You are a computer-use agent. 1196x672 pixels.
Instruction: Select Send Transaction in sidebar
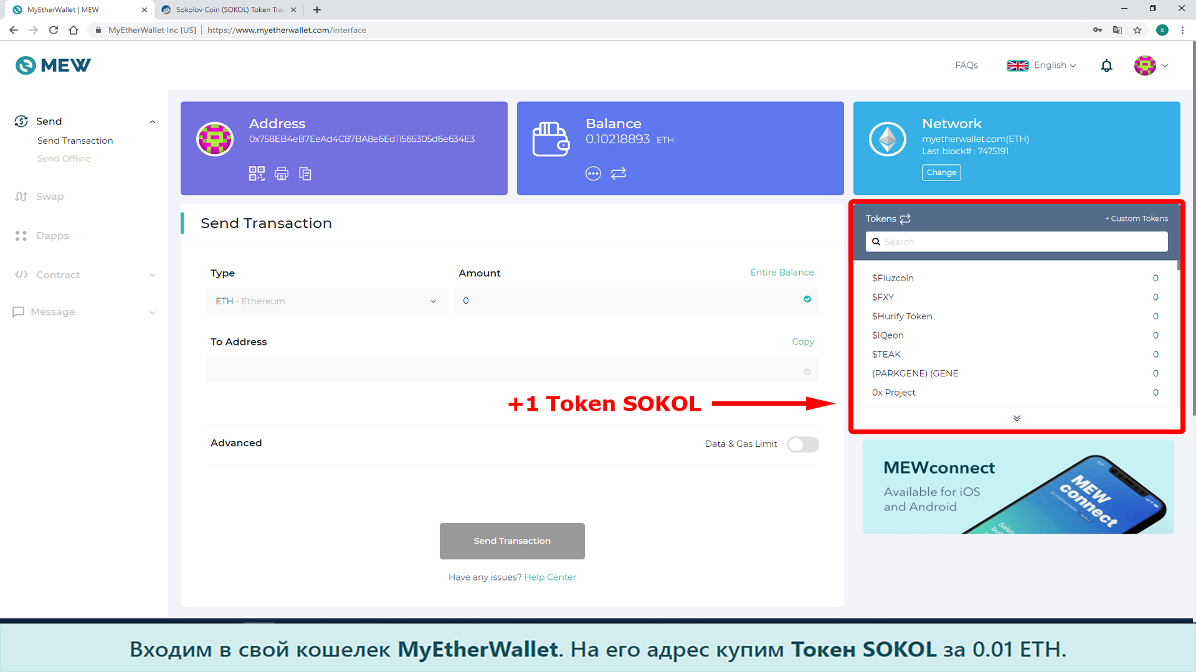pos(75,141)
